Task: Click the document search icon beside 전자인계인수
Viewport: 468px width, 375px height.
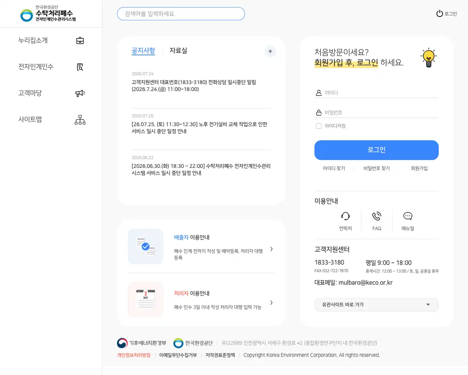Action: (80, 67)
